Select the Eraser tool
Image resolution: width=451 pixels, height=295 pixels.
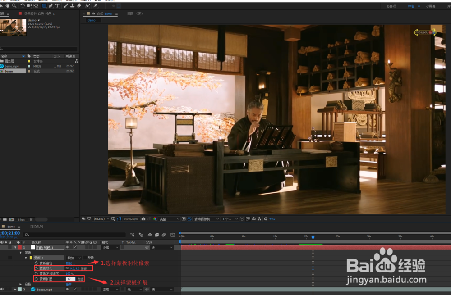point(79,5)
